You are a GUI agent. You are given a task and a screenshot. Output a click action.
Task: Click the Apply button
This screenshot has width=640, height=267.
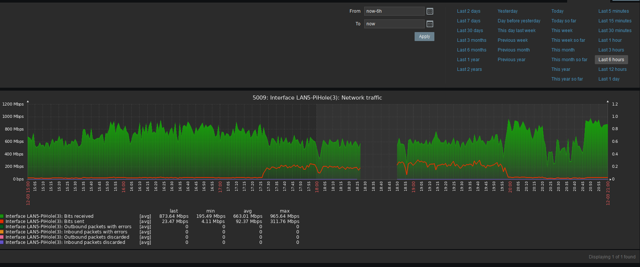[424, 37]
